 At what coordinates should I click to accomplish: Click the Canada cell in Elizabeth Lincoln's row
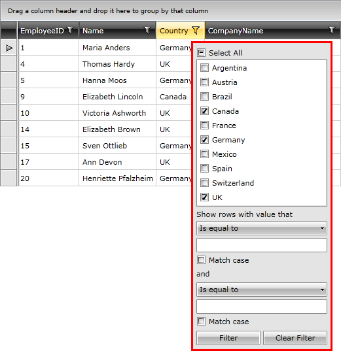(174, 97)
